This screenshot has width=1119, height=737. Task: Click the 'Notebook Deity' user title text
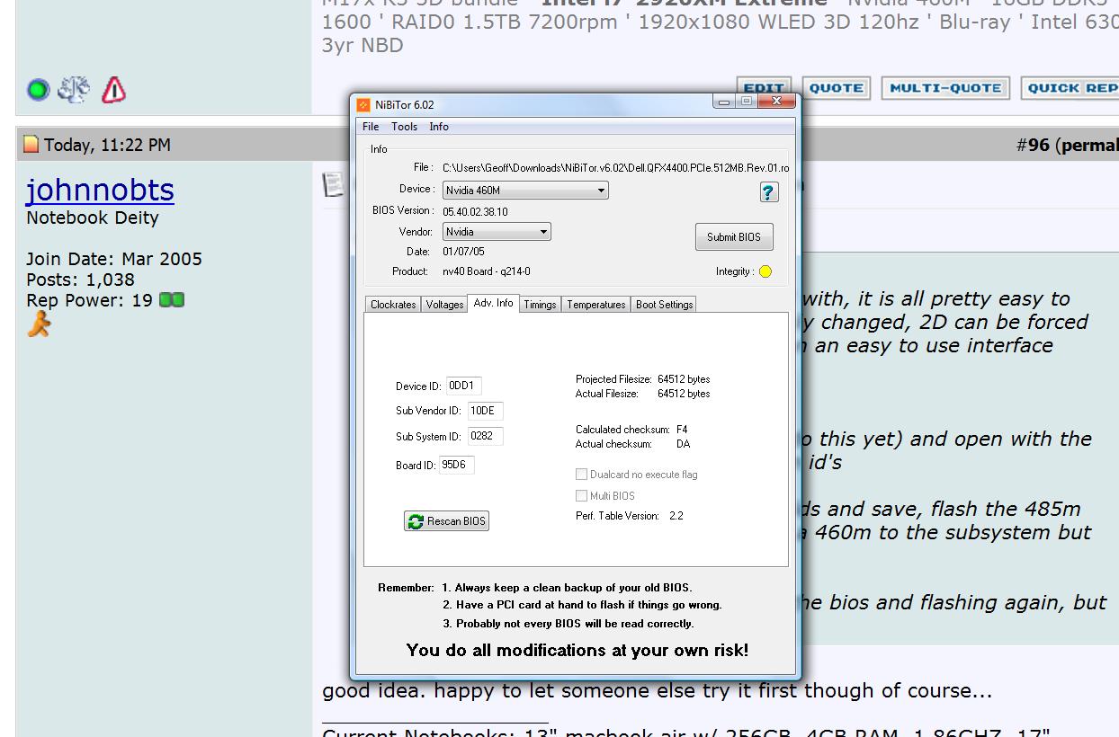pyautogui.click(x=93, y=218)
